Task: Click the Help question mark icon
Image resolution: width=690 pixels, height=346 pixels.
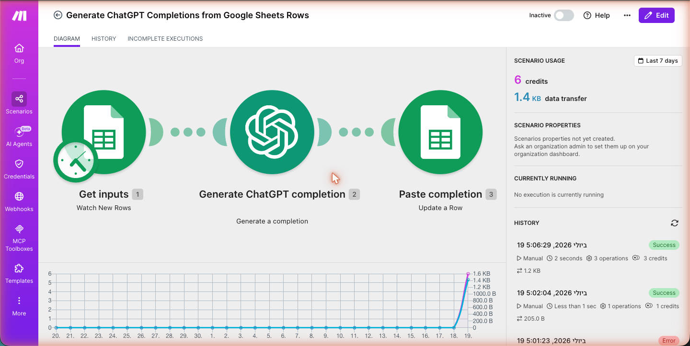Action: (x=587, y=15)
